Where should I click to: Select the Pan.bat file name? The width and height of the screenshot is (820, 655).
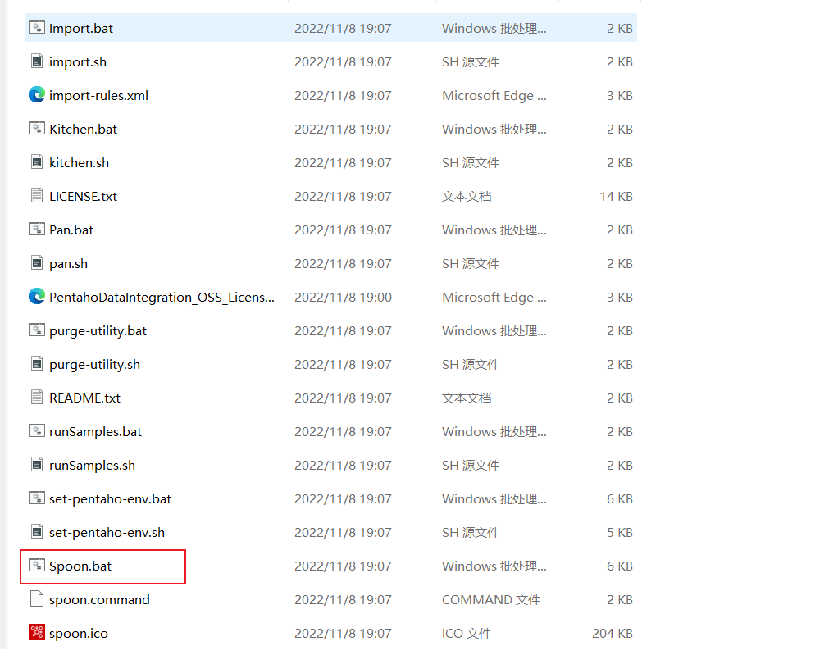click(71, 230)
